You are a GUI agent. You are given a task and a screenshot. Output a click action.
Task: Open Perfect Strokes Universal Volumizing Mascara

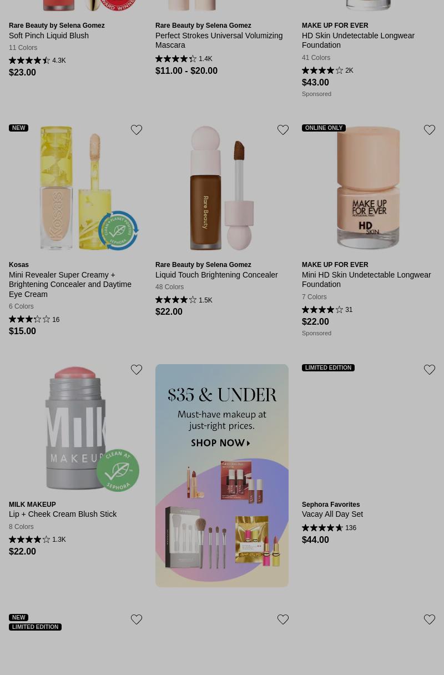click(219, 40)
